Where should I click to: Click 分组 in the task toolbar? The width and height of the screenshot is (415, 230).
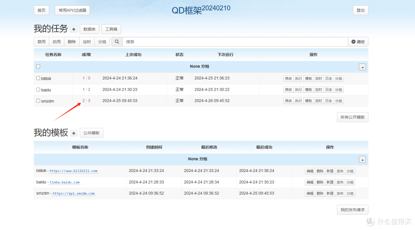(102, 42)
